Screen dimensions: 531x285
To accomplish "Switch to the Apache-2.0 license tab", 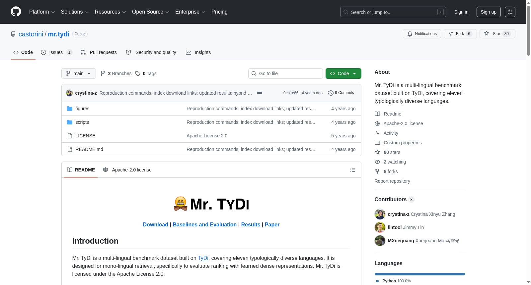I will tap(127, 170).
